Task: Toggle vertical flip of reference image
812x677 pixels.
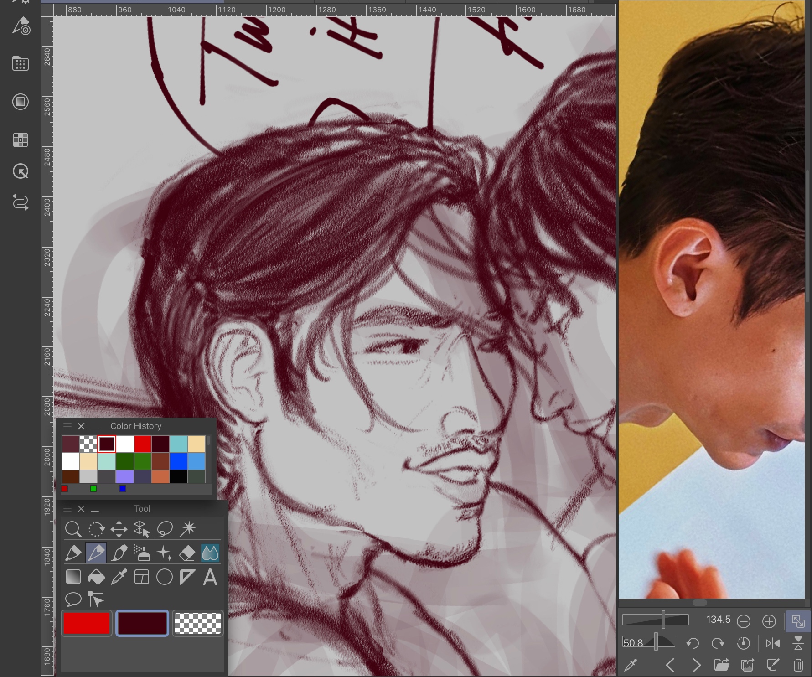Action: (x=798, y=643)
